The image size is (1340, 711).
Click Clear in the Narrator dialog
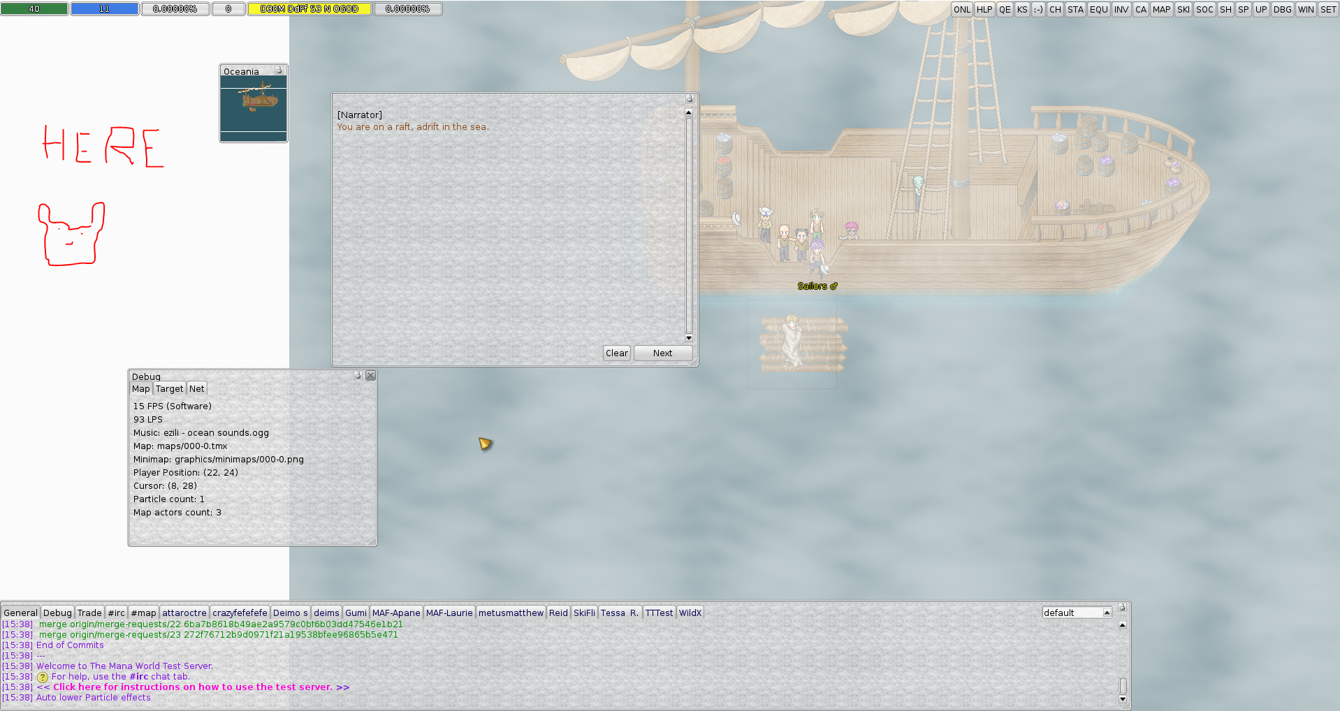tap(617, 353)
